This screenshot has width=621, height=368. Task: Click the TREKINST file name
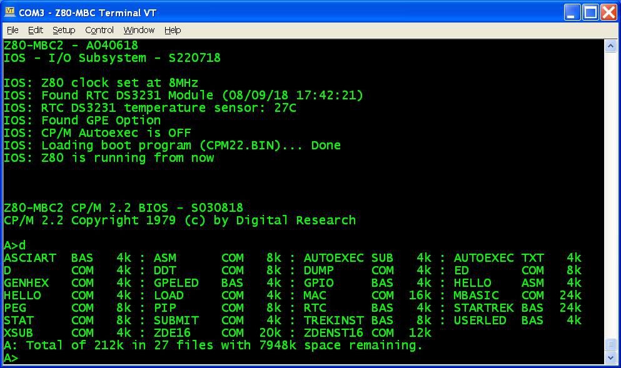point(333,321)
